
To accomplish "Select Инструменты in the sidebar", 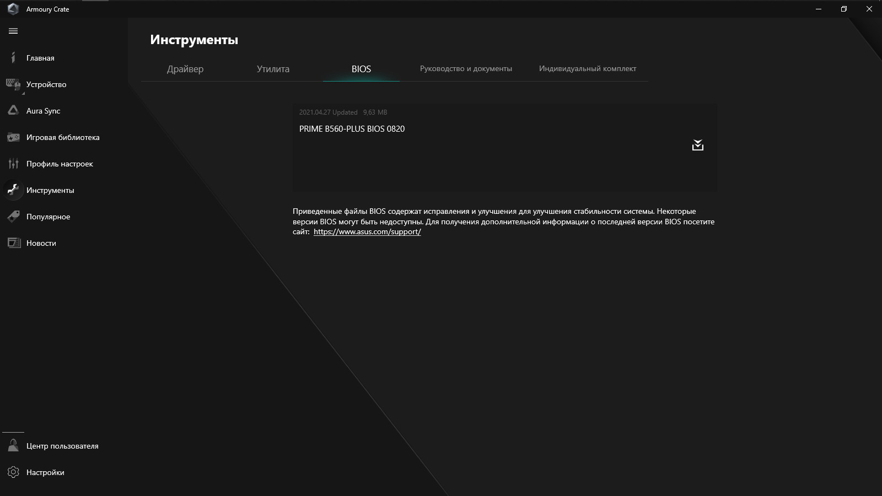I will click(50, 190).
